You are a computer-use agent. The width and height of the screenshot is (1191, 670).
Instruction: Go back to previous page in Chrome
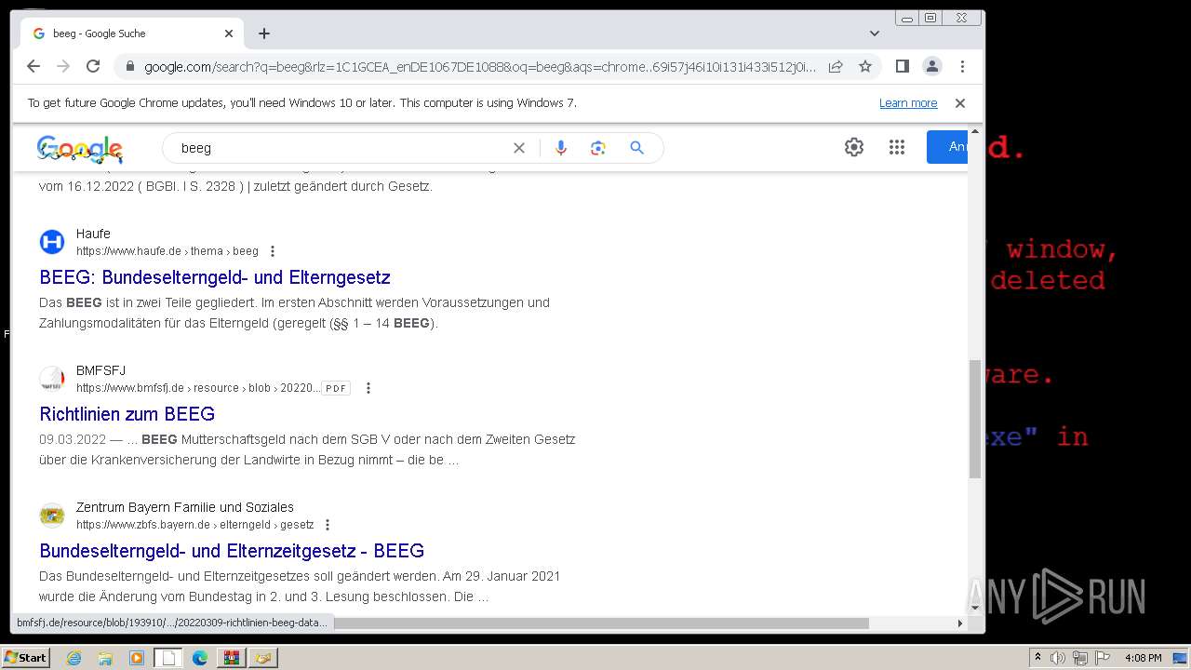point(33,66)
